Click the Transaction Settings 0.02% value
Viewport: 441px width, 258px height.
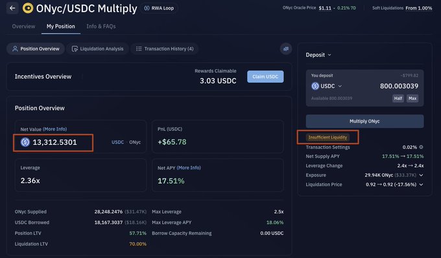pos(409,147)
